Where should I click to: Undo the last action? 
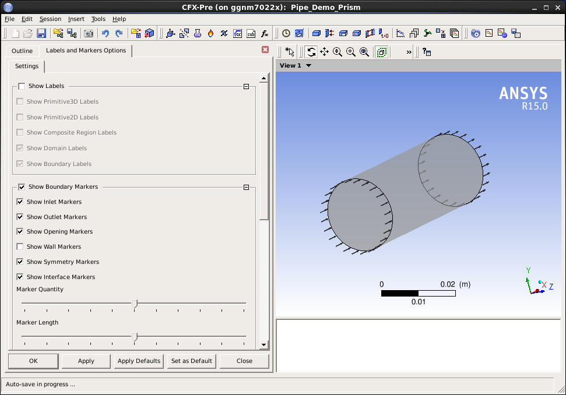105,34
